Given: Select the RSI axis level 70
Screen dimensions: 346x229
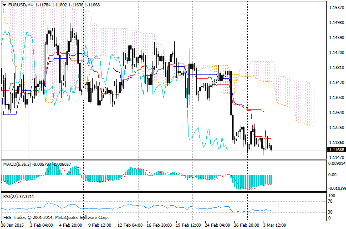Looking at the screenshot, I should tap(331, 201).
